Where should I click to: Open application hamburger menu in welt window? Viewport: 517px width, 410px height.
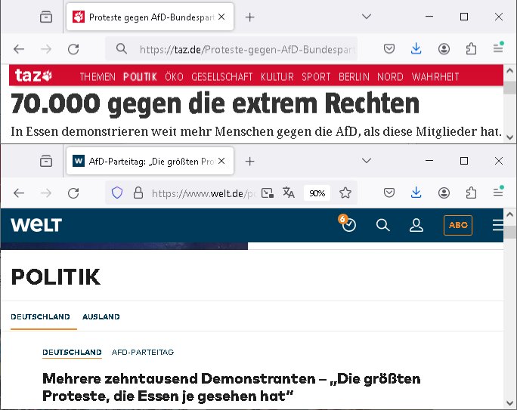(498, 193)
